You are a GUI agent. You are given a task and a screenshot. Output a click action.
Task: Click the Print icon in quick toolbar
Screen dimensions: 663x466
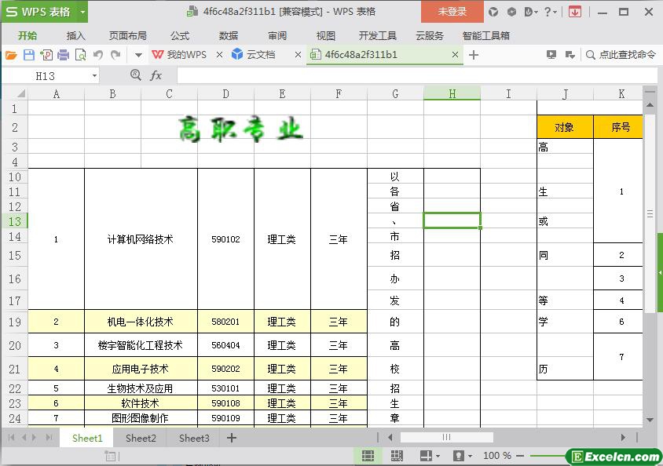coord(64,55)
